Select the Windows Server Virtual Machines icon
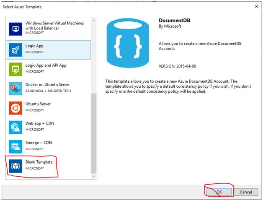The height and width of the screenshot is (201, 263). pos(15,29)
